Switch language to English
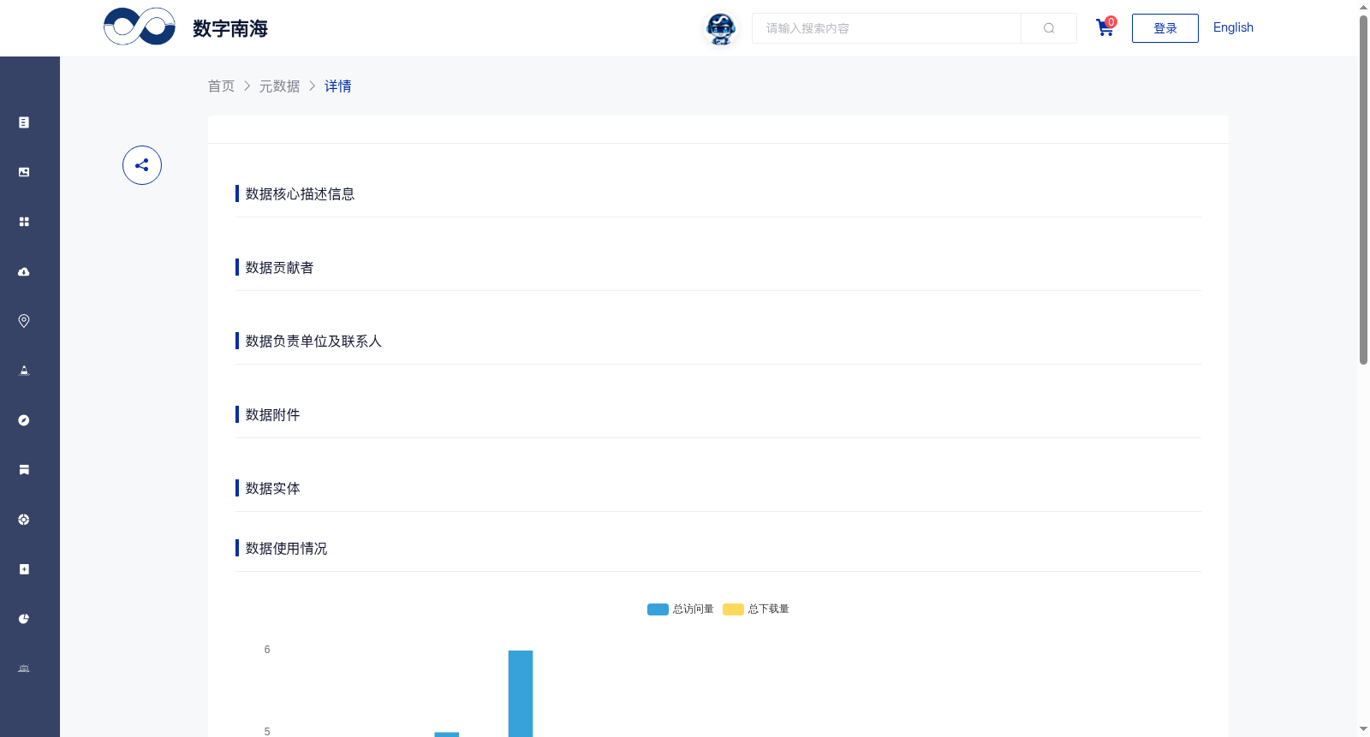The image size is (1370, 737). pos(1233,27)
